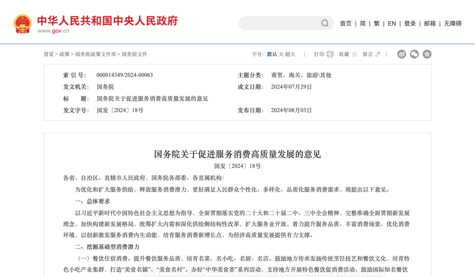The width and height of the screenshot is (475, 277).
Task: Select 超大 font size
Action: [290, 54]
